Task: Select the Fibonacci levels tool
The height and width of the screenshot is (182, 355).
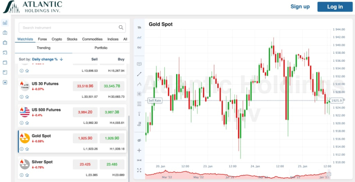Action: (139, 104)
